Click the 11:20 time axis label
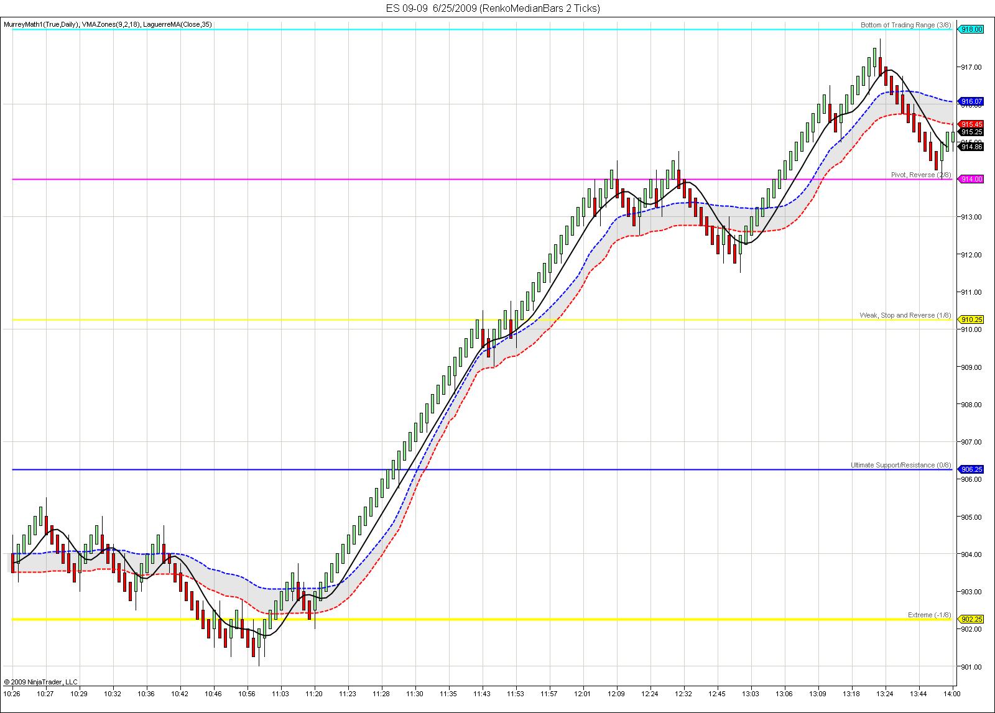Viewport: 995px width, 713px height. 314,694
